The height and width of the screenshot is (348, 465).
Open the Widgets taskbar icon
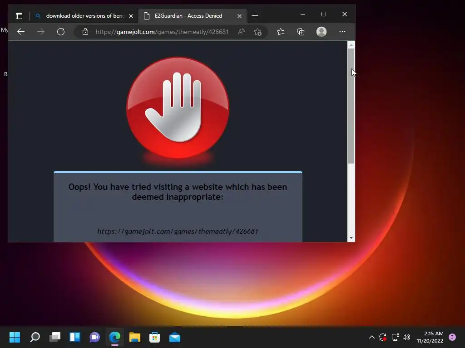(75, 337)
